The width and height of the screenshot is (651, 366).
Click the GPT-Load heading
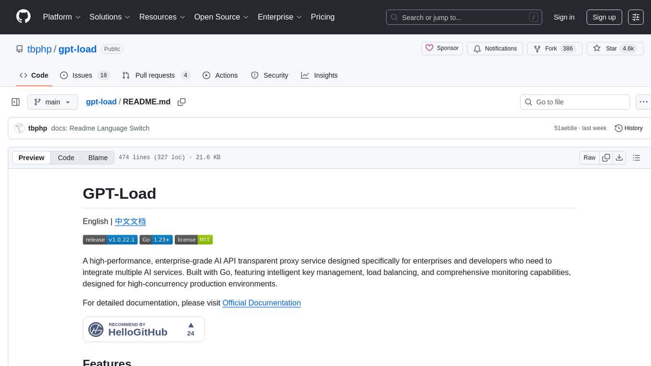coord(120,194)
